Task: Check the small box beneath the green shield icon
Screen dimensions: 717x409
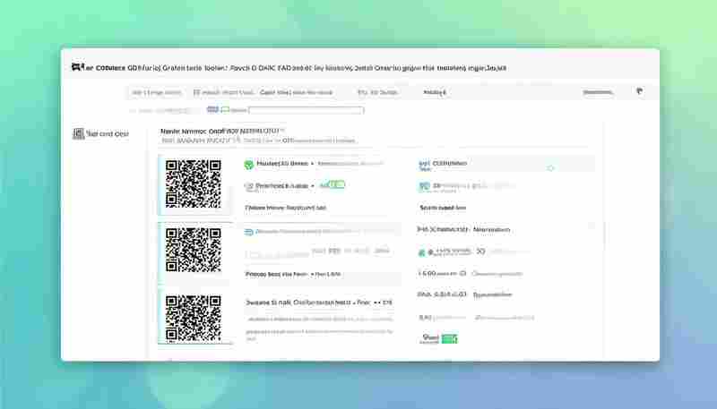Action: coord(249,186)
